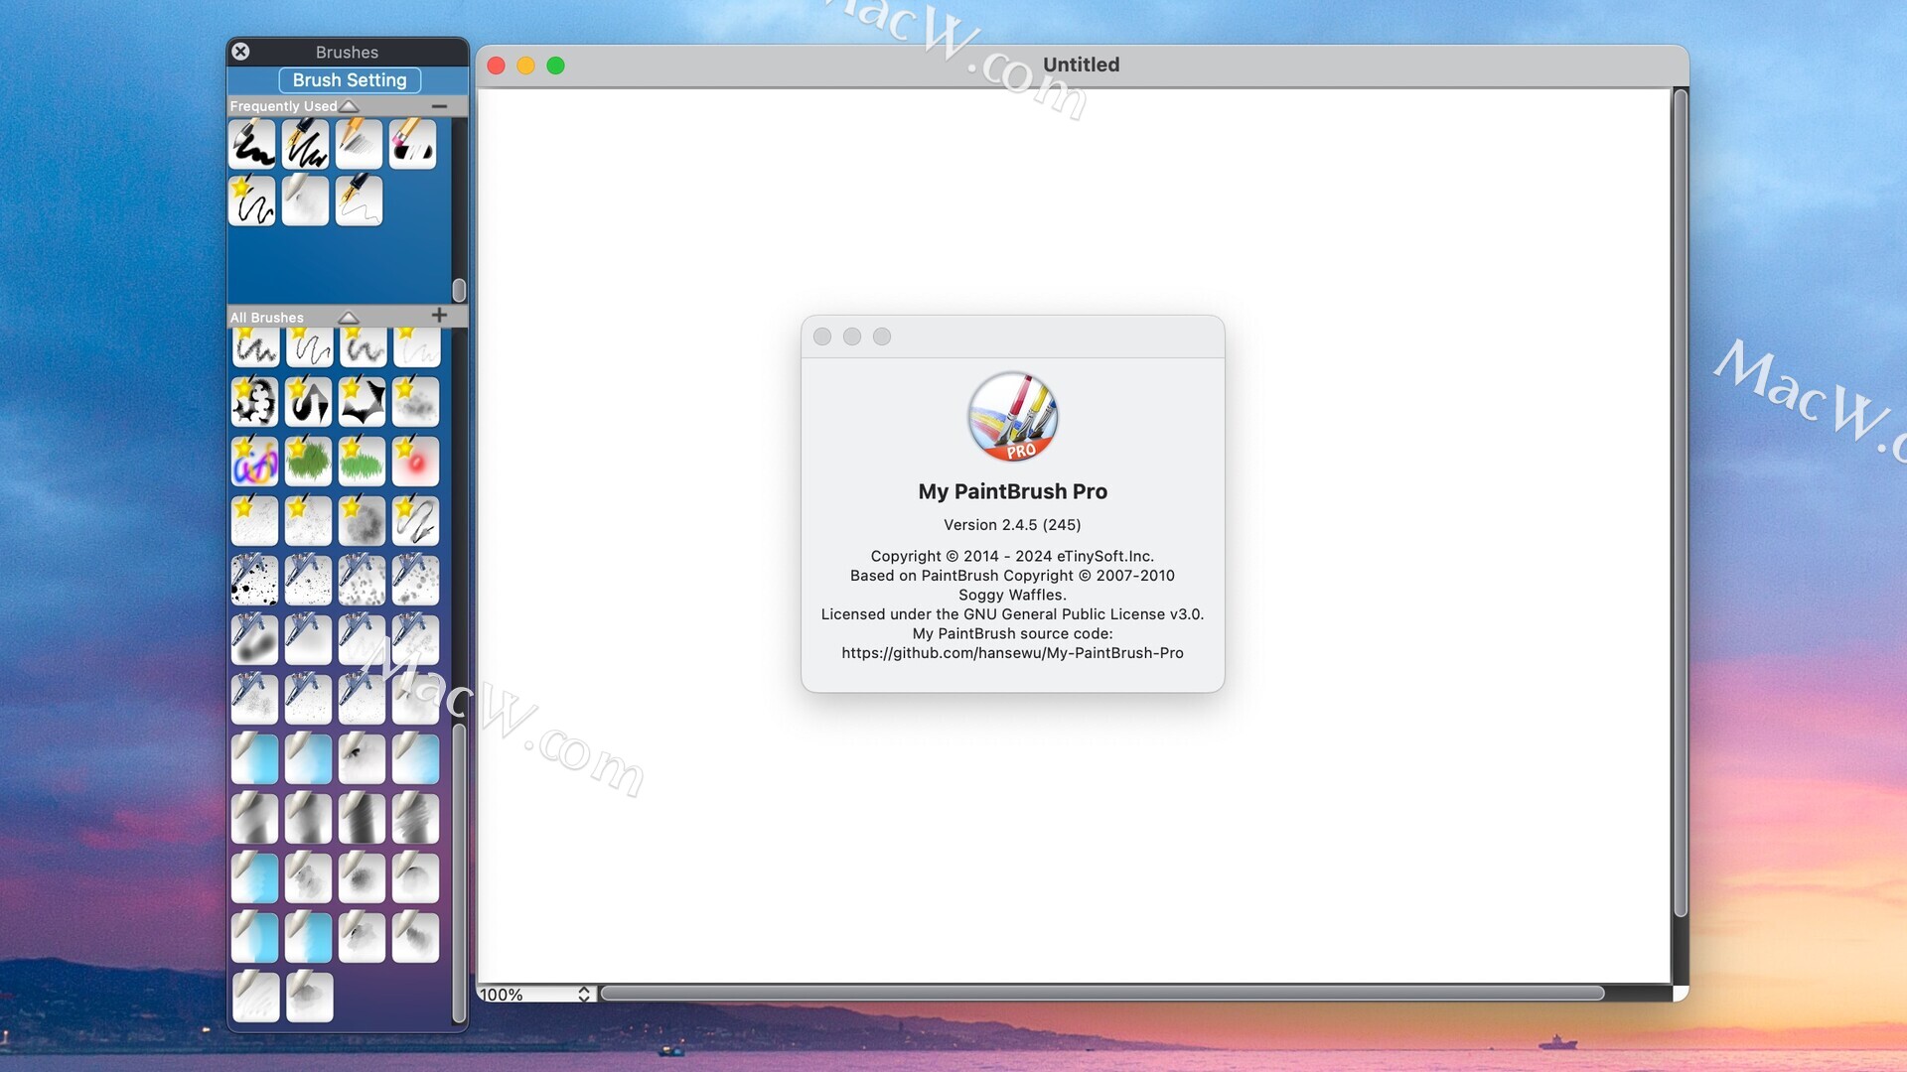Viewport: 1907px width, 1072px height.
Task: Click the "My PaintBrush Pro" heading
Action: 1012,491
